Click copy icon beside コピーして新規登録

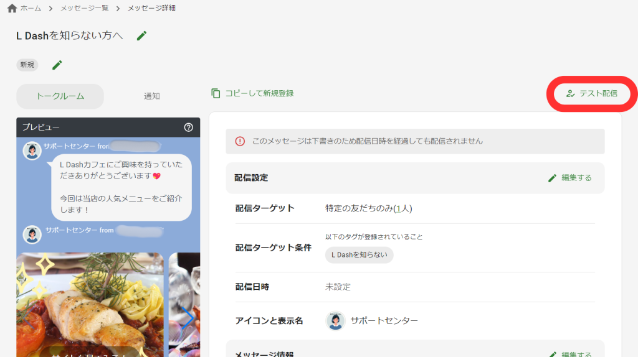[x=216, y=93]
